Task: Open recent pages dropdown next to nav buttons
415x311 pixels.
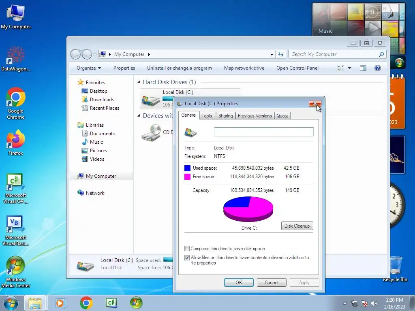Action: click(x=95, y=55)
